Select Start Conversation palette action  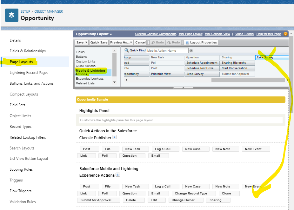(237, 68)
